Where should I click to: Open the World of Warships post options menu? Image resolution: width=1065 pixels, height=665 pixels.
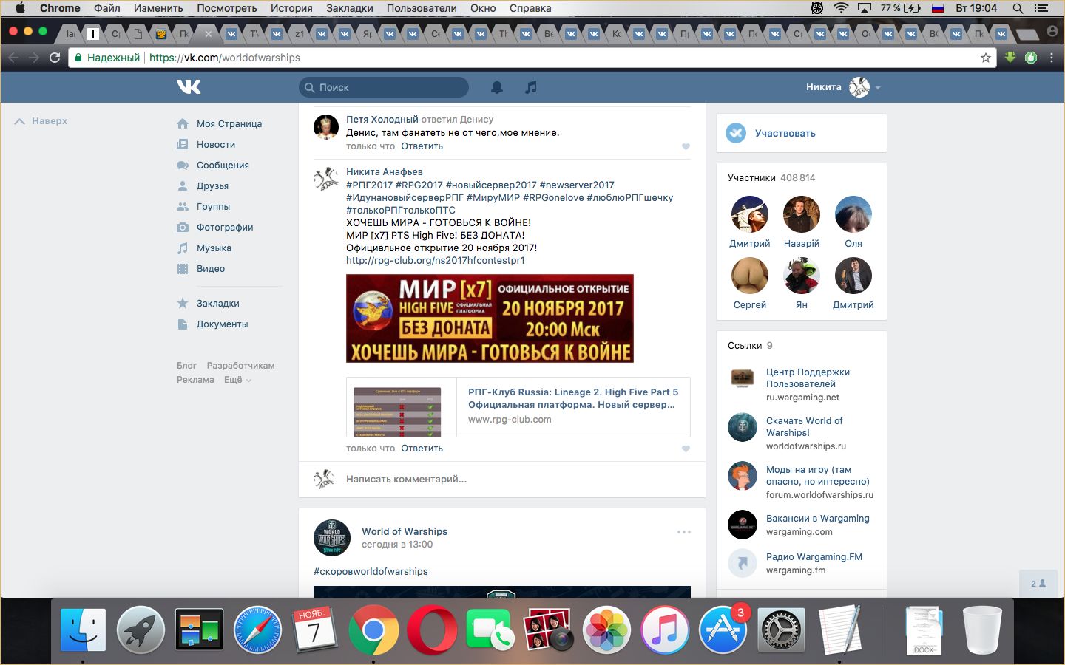click(x=683, y=532)
